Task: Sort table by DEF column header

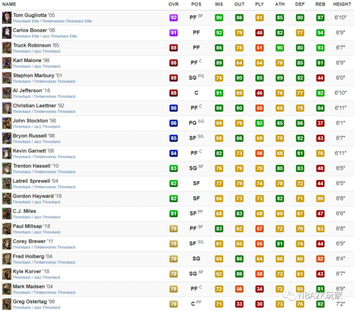Action: [x=300, y=4]
